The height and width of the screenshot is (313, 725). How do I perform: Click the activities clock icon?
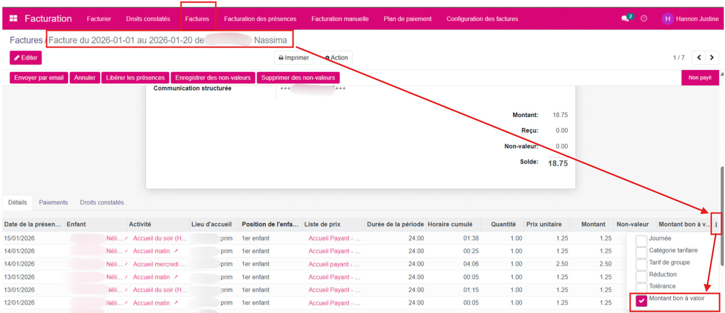point(644,18)
